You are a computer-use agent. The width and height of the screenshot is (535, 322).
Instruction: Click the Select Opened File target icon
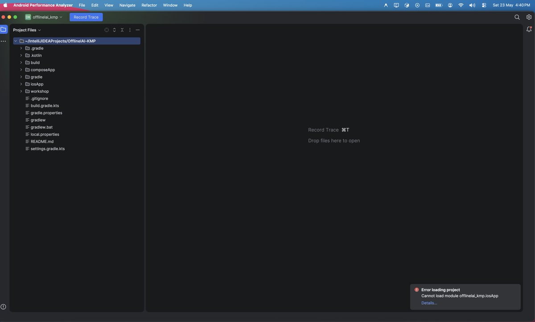click(x=107, y=30)
